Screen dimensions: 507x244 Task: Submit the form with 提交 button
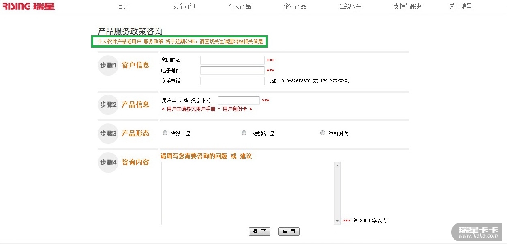259,231
